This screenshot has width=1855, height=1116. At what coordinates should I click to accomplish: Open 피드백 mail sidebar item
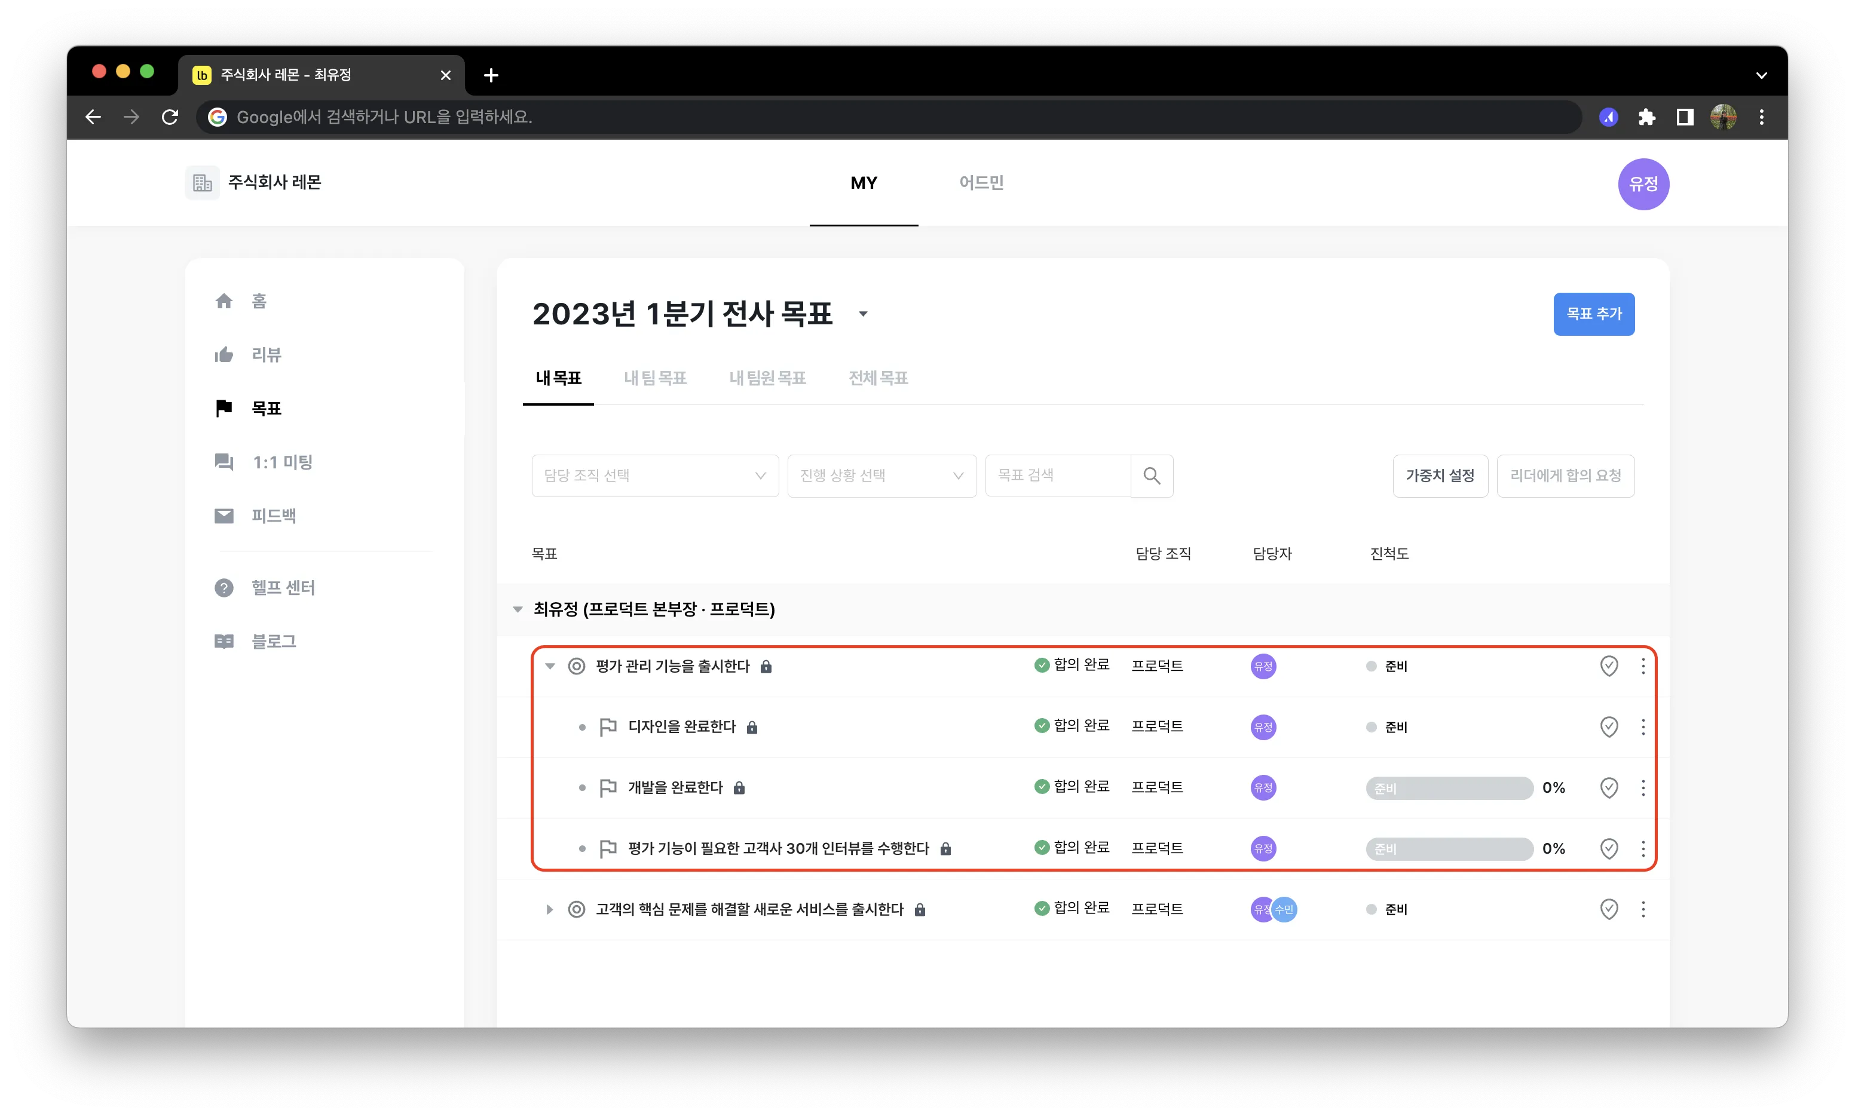click(255, 515)
